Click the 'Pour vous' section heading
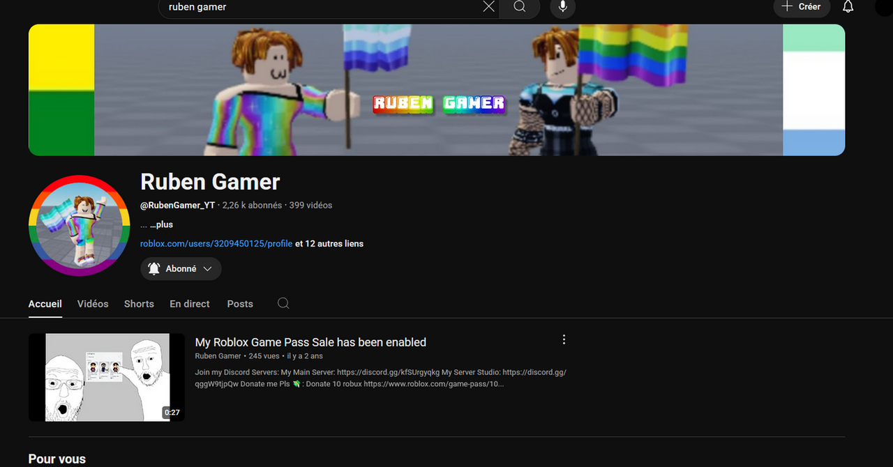This screenshot has height=467, width=893. (x=57, y=459)
